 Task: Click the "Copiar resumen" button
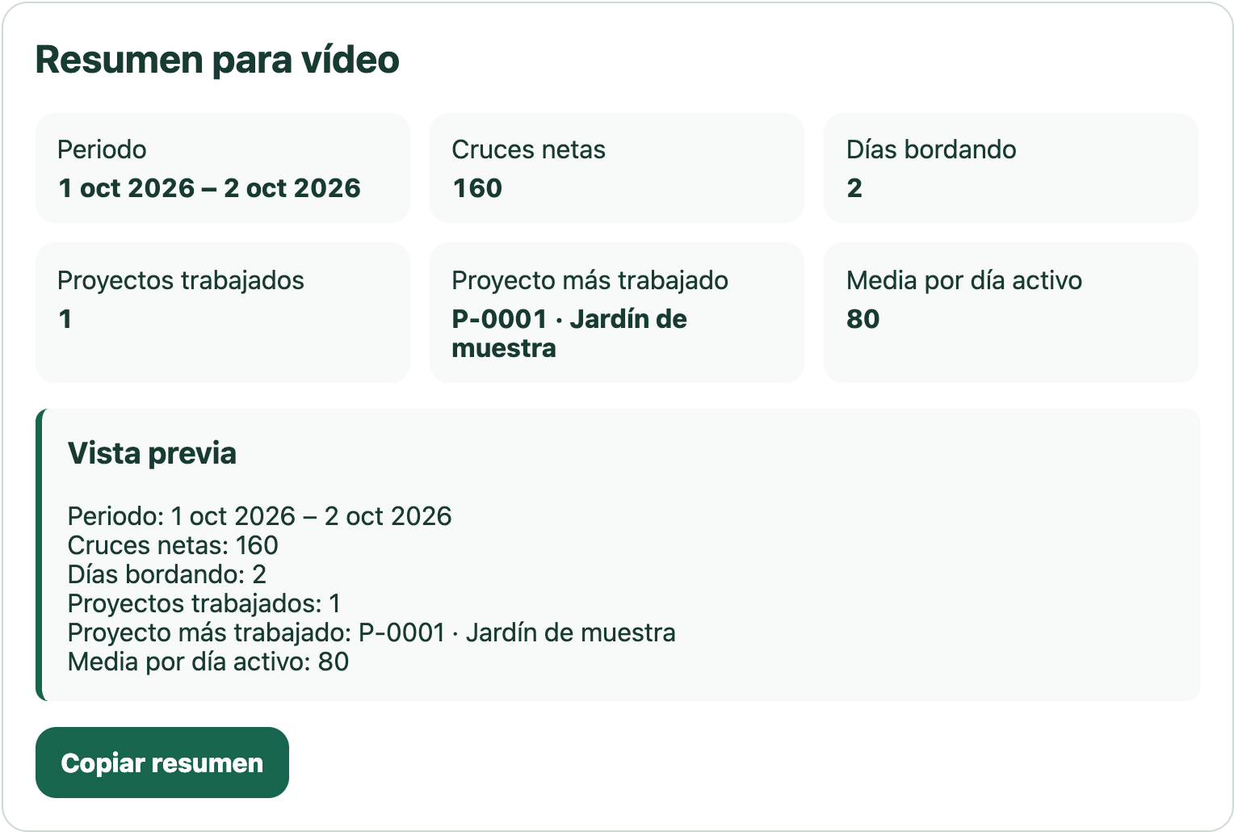[x=162, y=763]
